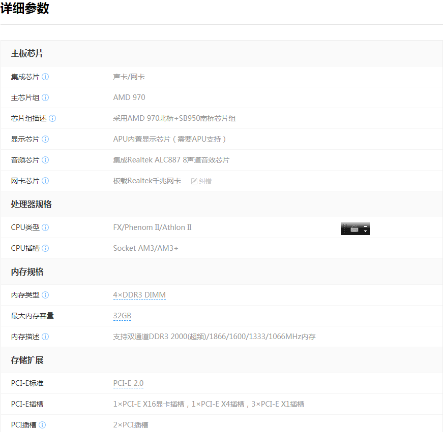This screenshot has width=443, height=432.
Task: Click the 存储扩展 section header
Action: tap(27, 360)
